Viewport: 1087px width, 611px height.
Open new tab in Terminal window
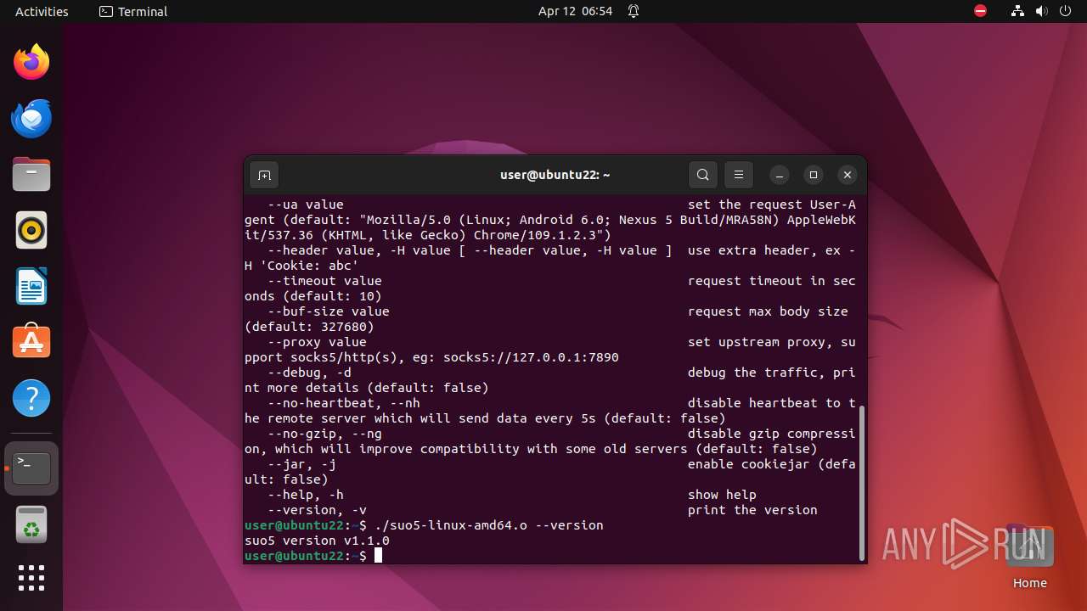pyautogui.click(x=264, y=175)
